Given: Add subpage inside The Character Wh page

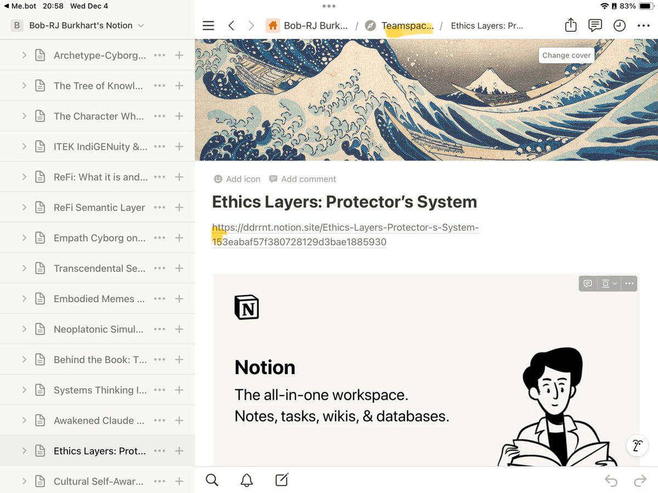Looking at the screenshot, I should 179,116.
